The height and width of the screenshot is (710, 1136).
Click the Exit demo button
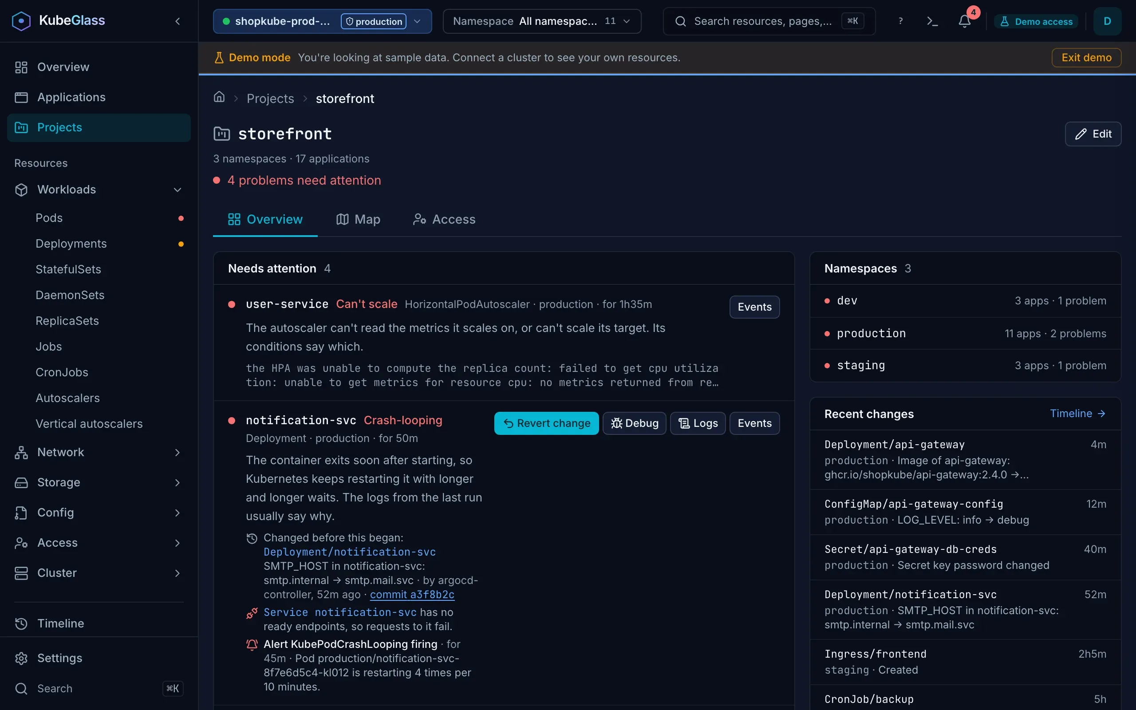pos(1086,58)
